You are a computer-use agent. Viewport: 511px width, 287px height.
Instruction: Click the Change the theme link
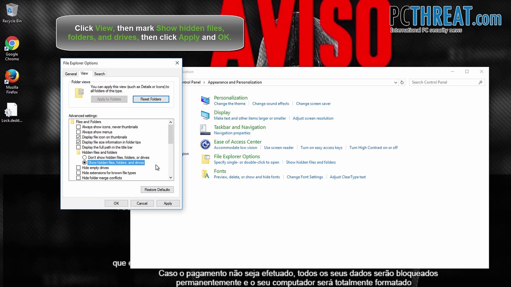click(230, 104)
